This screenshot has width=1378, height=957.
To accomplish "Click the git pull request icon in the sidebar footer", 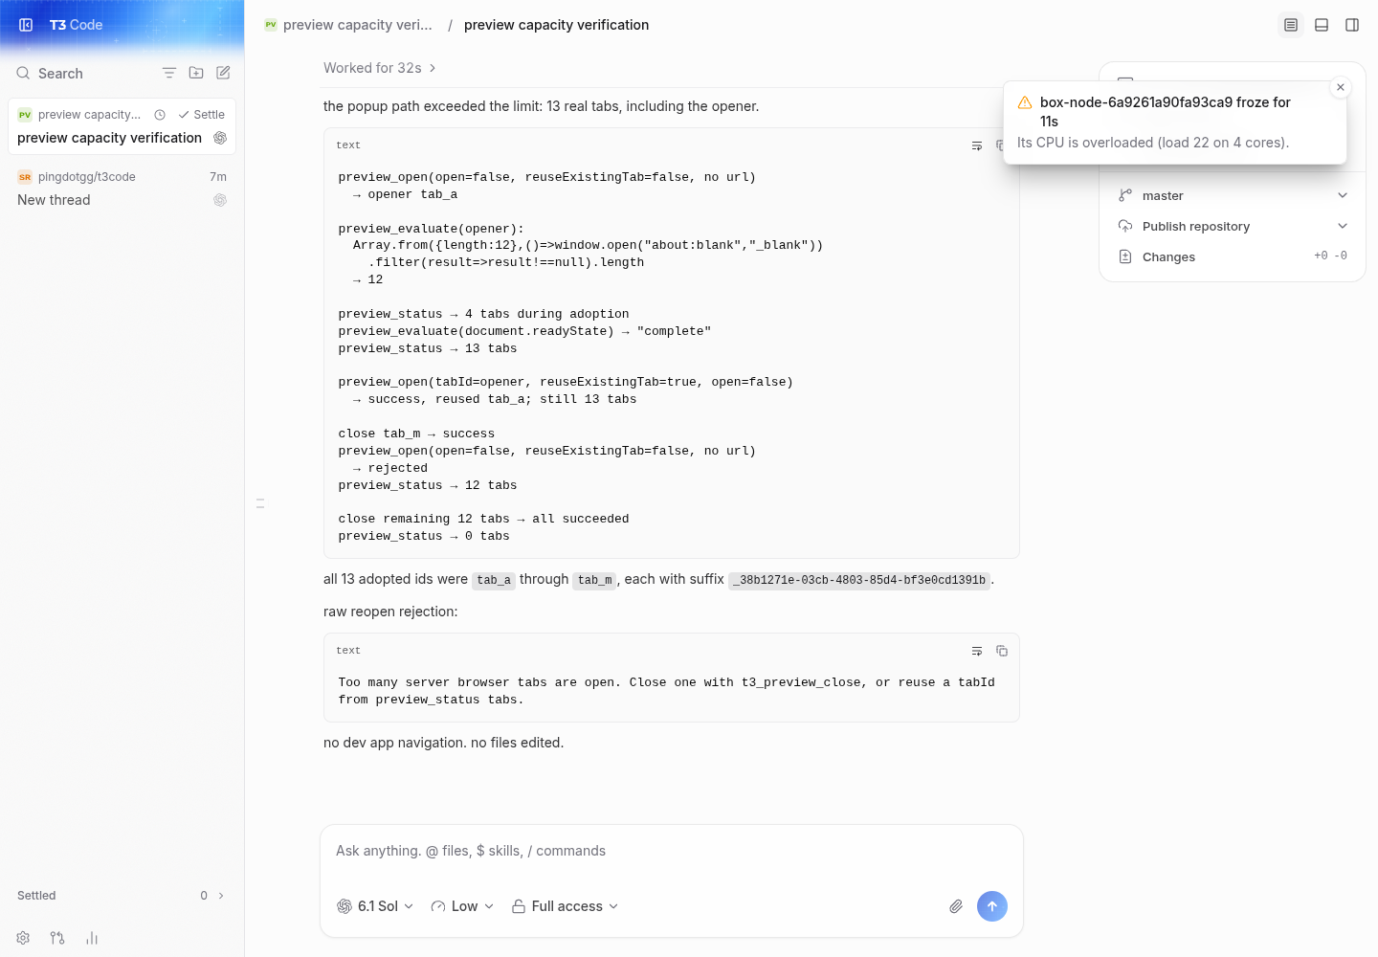I will [57, 938].
